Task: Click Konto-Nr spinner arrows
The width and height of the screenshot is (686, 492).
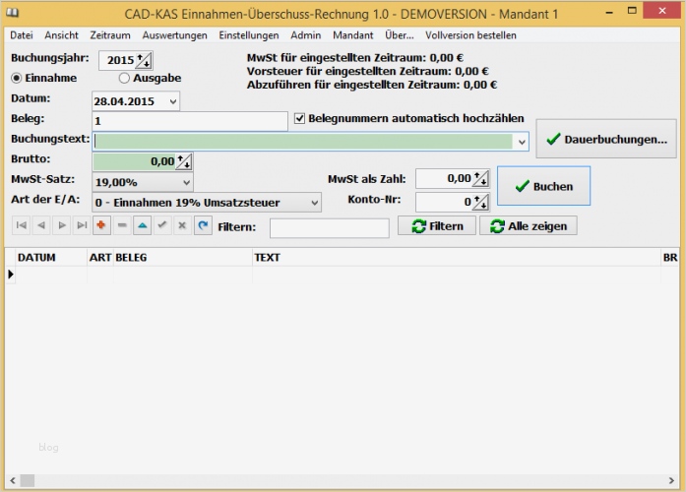Action: (x=480, y=202)
